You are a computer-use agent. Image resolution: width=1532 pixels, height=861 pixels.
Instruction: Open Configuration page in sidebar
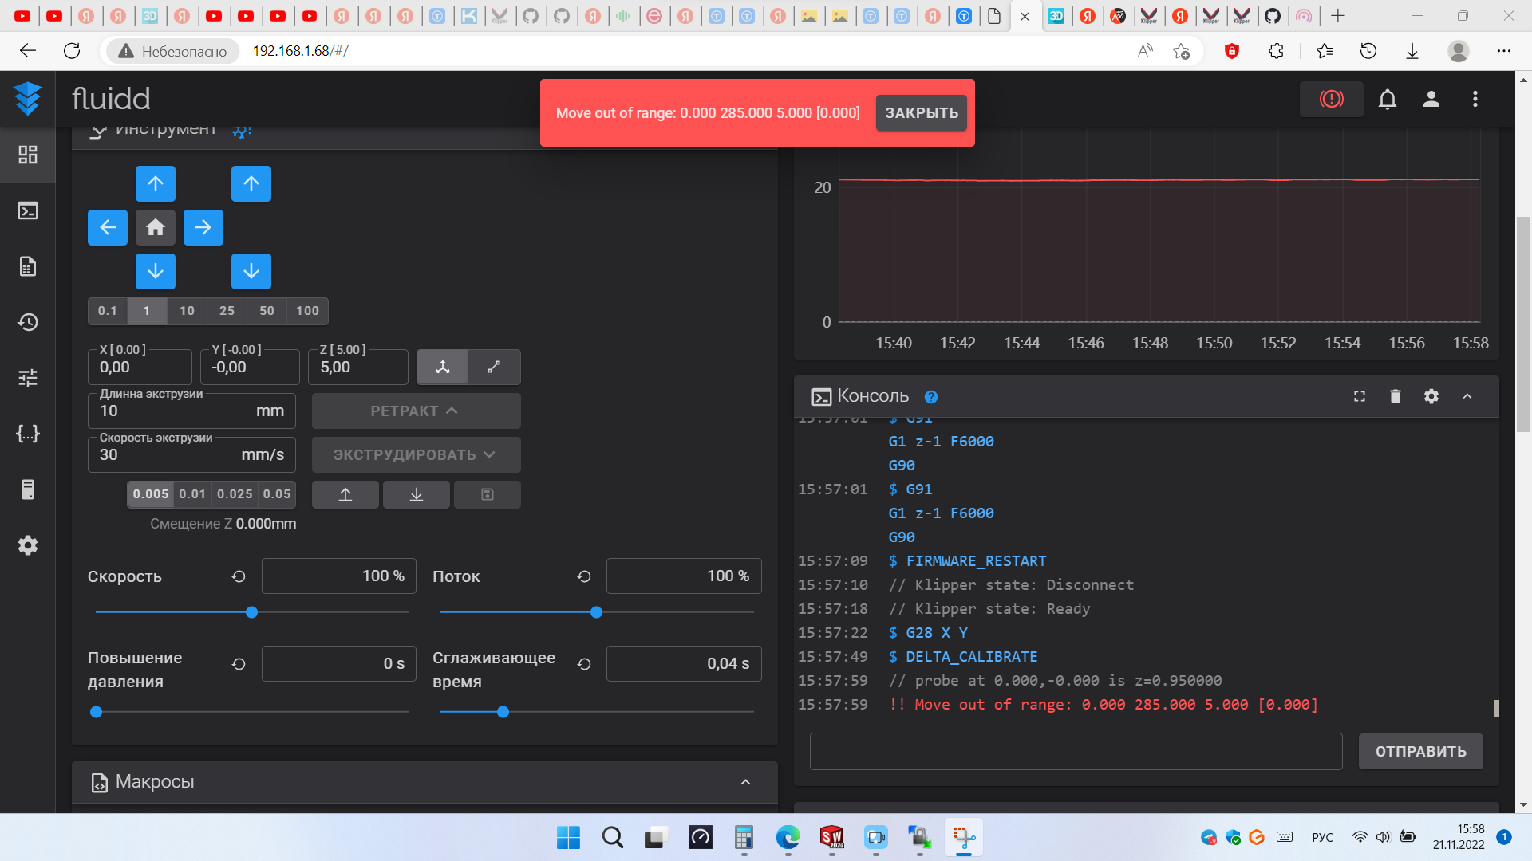click(x=28, y=434)
